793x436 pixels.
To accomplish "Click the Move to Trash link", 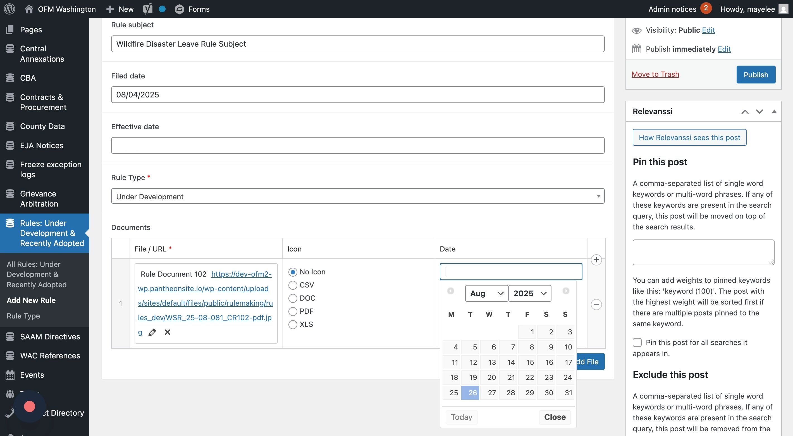I will pos(655,74).
